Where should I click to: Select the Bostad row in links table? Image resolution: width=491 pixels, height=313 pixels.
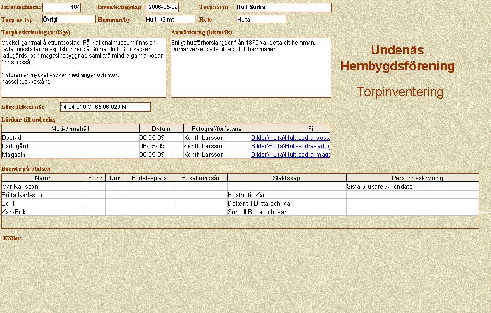click(x=71, y=138)
